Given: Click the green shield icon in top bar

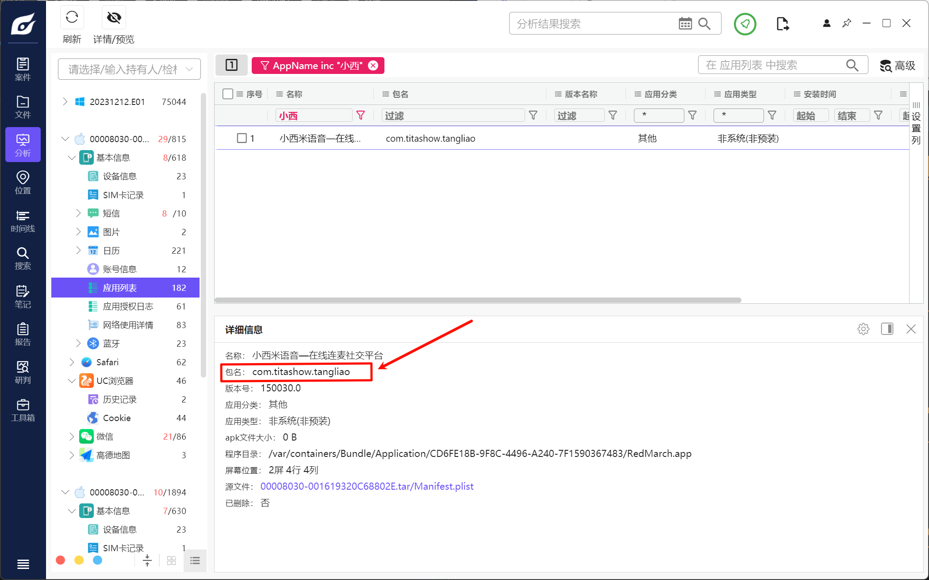Looking at the screenshot, I should pos(745,24).
